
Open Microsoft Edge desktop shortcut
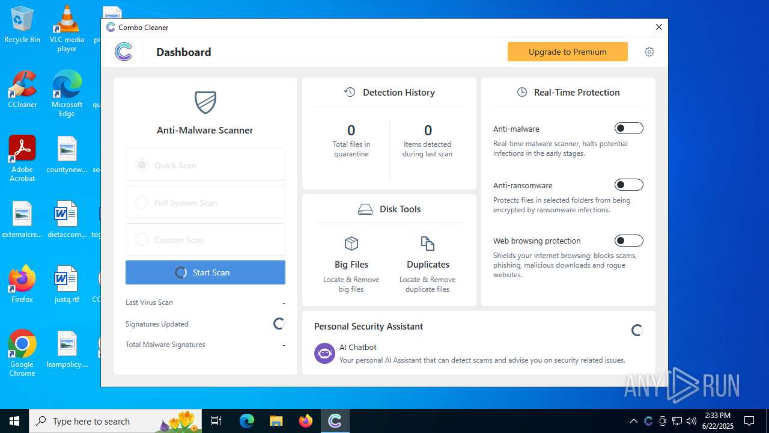click(x=67, y=94)
